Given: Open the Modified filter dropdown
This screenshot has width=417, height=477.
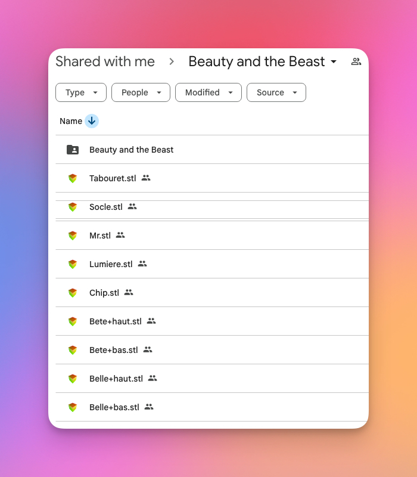Looking at the screenshot, I should click(x=208, y=92).
